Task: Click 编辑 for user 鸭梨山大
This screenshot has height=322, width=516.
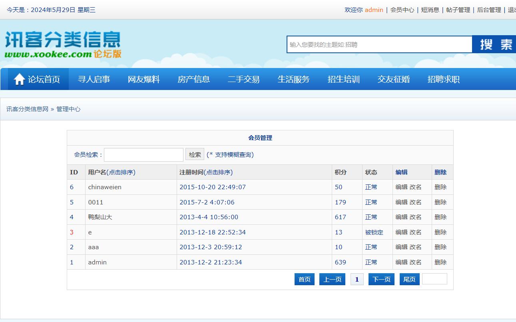Action: pyautogui.click(x=402, y=217)
